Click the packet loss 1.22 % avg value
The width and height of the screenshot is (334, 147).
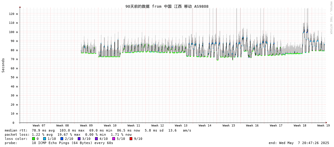pyautogui.click(x=43, y=135)
